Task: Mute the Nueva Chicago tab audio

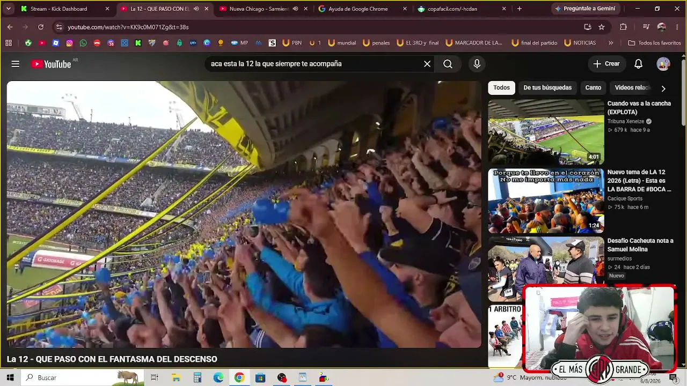Action: [x=295, y=9]
